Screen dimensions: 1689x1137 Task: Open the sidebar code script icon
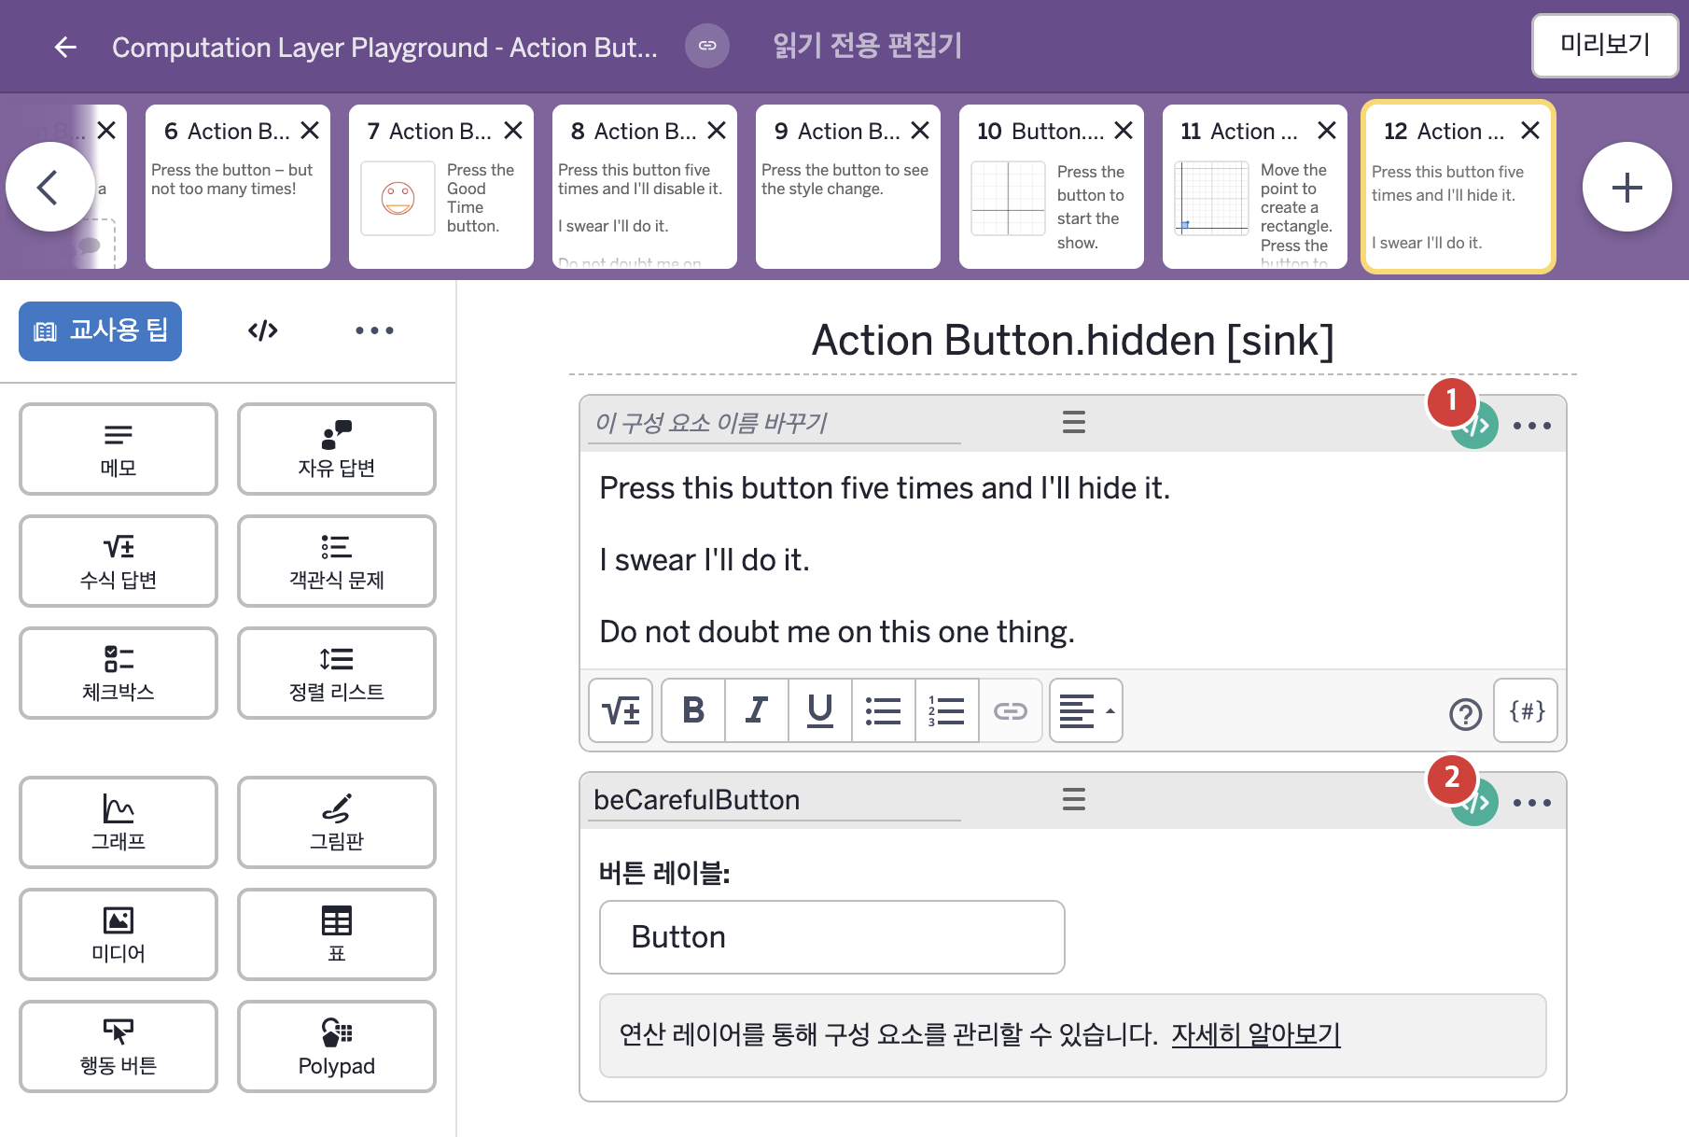pos(263,330)
